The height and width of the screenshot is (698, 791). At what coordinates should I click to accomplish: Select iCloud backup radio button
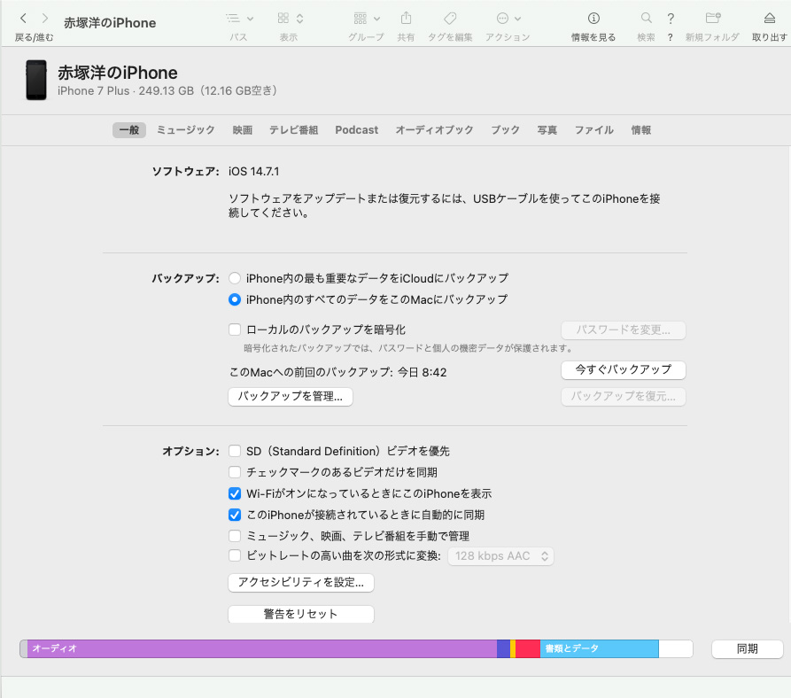pos(235,278)
